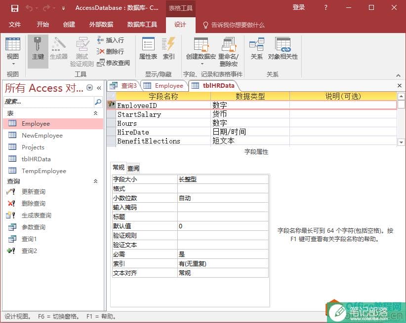Select the Employee table in navigation pane

pos(53,124)
